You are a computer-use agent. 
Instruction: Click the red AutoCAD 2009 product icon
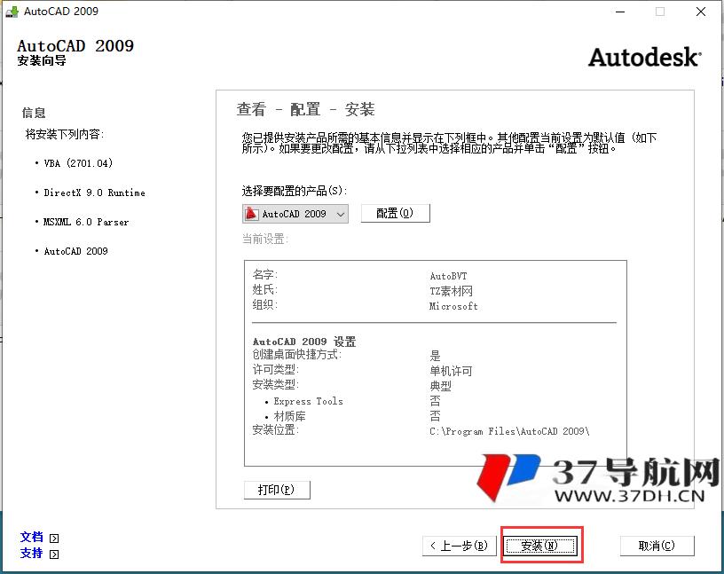point(251,213)
